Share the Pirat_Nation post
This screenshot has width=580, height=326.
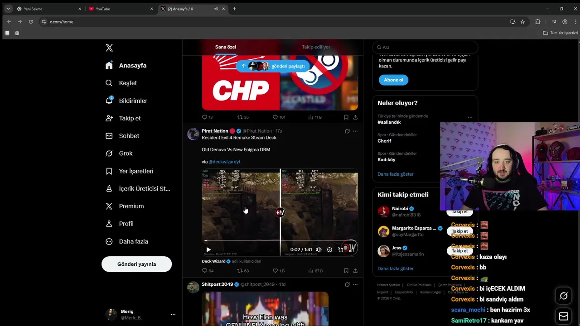(x=355, y=271)
